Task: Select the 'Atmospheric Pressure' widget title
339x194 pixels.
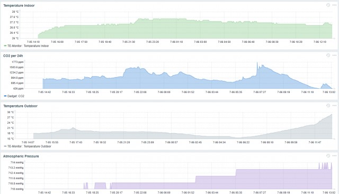Action: [21, 156]
